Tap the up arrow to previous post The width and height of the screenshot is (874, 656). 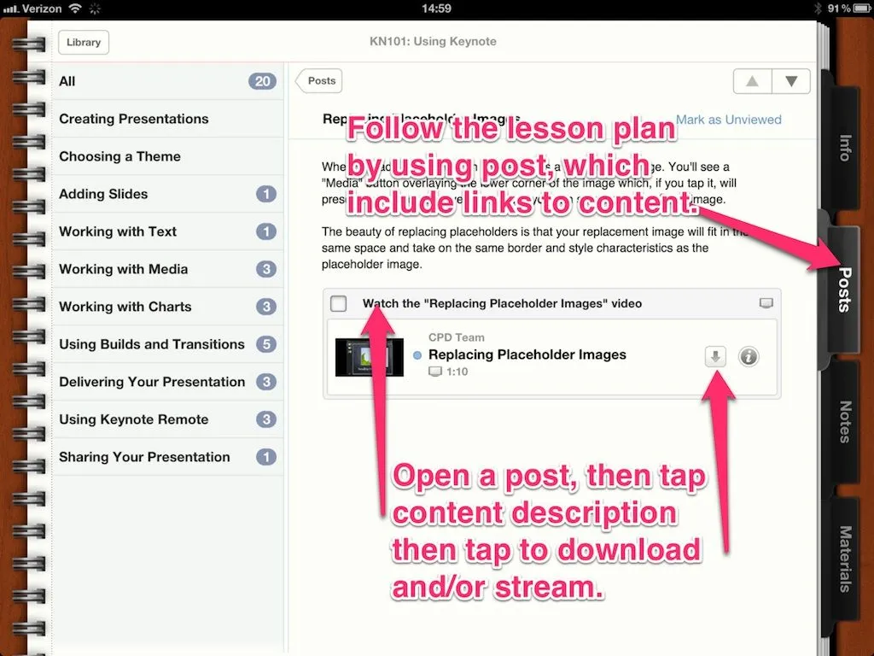pos(752,82)
